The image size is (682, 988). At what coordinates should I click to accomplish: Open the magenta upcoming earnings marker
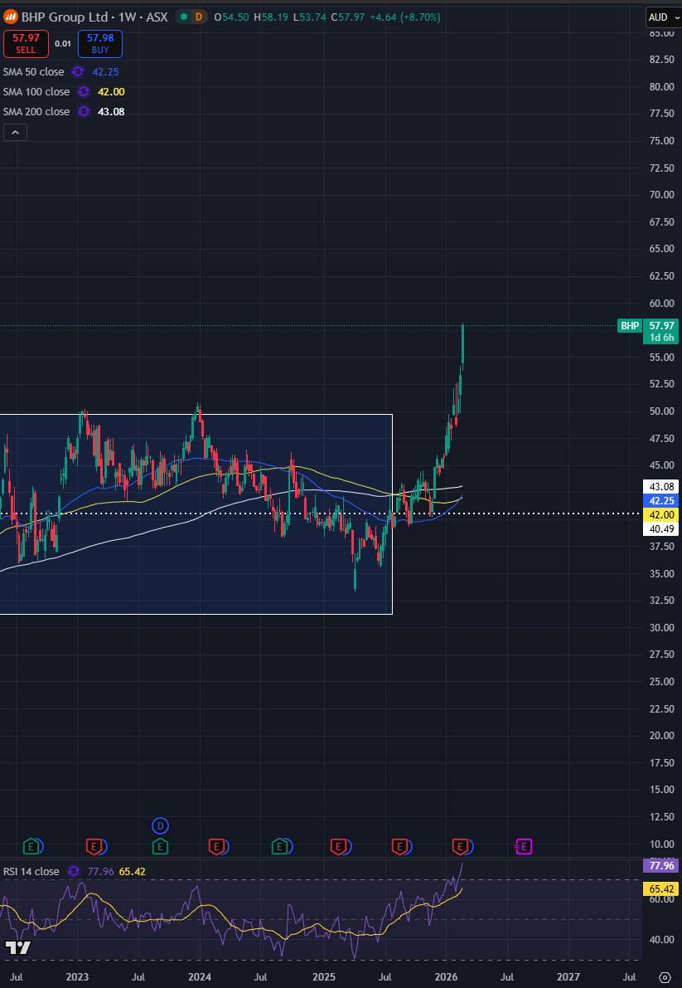tap(524, 846)
